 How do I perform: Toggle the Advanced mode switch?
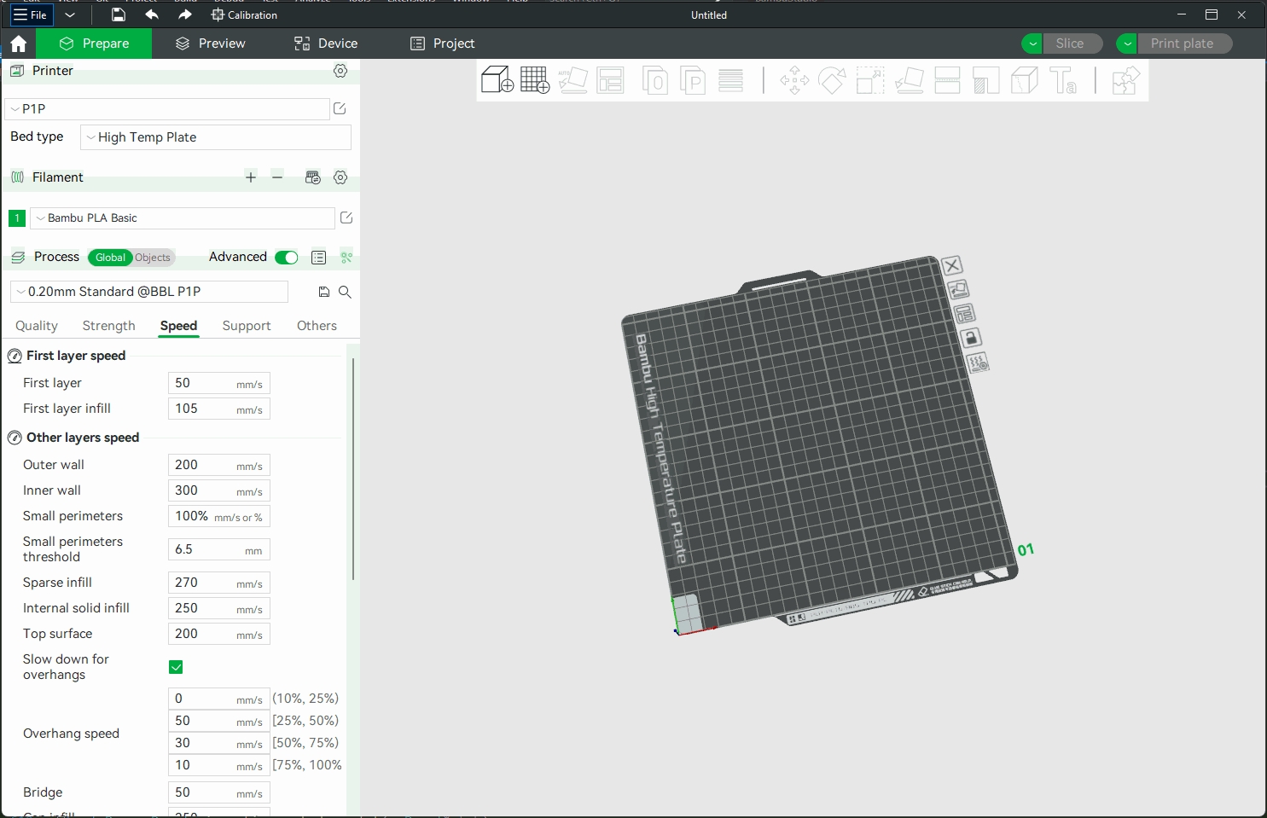tap(287, 258)
